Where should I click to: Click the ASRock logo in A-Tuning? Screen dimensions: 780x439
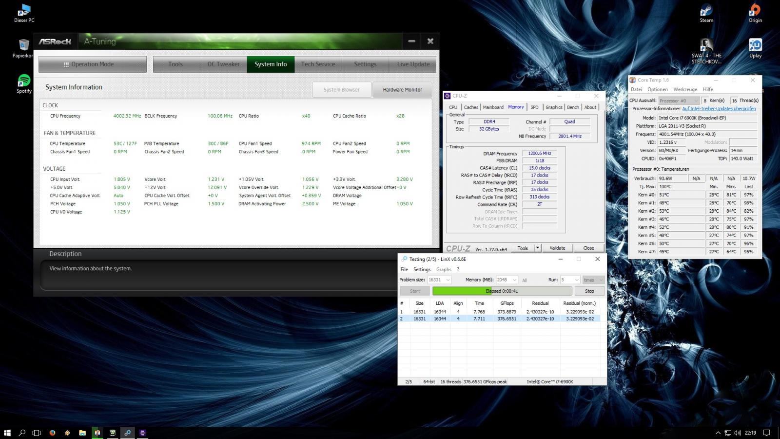pyautogui.click(x=55, y=41)
